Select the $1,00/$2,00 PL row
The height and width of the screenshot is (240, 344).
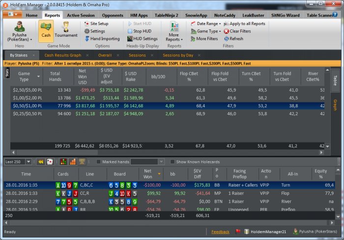coord(167,98)
